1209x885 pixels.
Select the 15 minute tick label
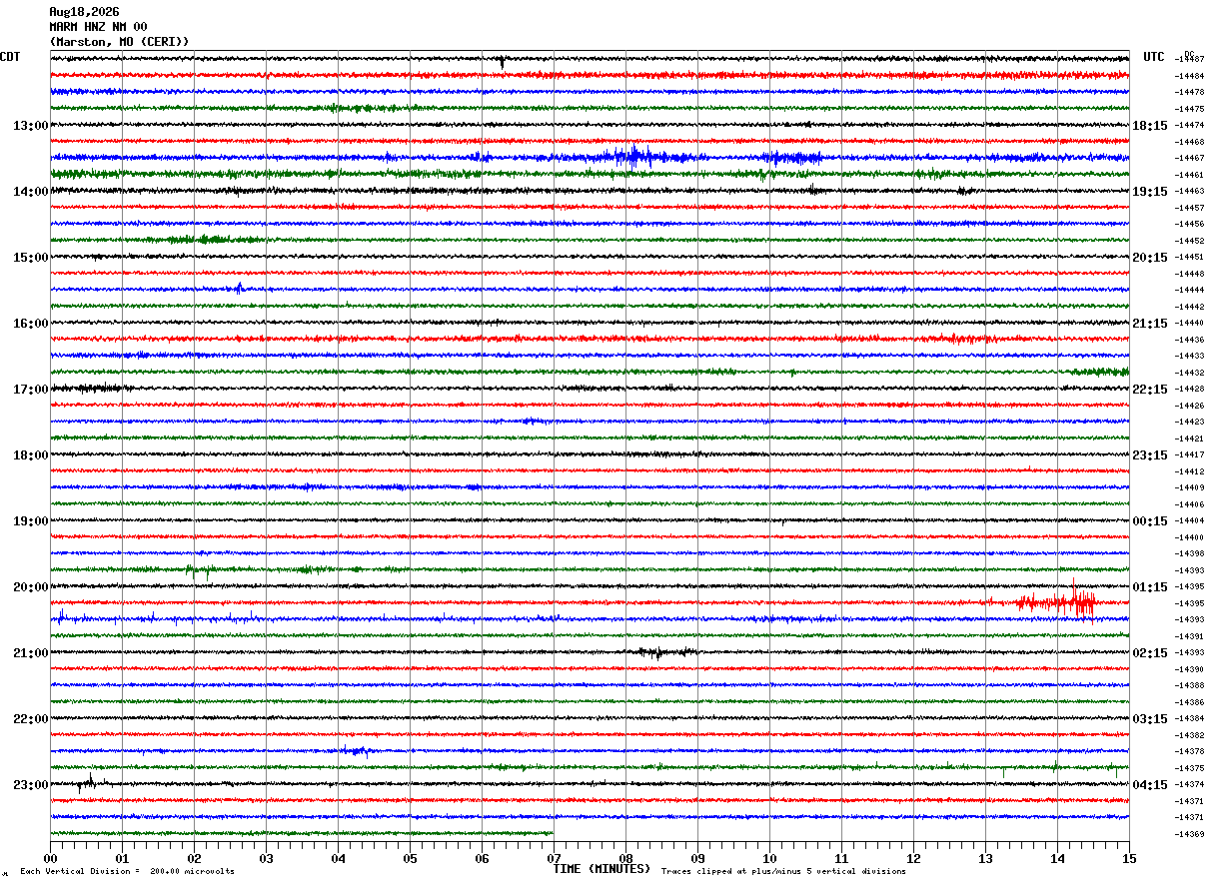[1129, 858]
